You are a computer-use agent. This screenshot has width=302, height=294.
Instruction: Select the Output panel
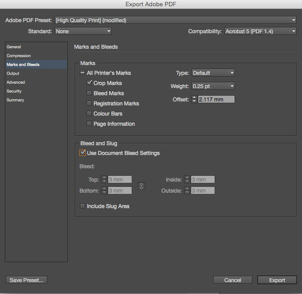[36, 73]
